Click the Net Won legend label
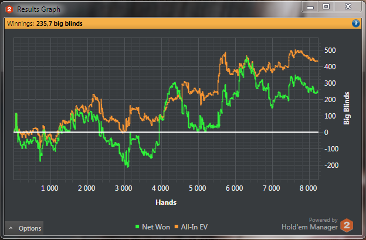The width and height of the screenshot is (366, 240). coord(155,227)
